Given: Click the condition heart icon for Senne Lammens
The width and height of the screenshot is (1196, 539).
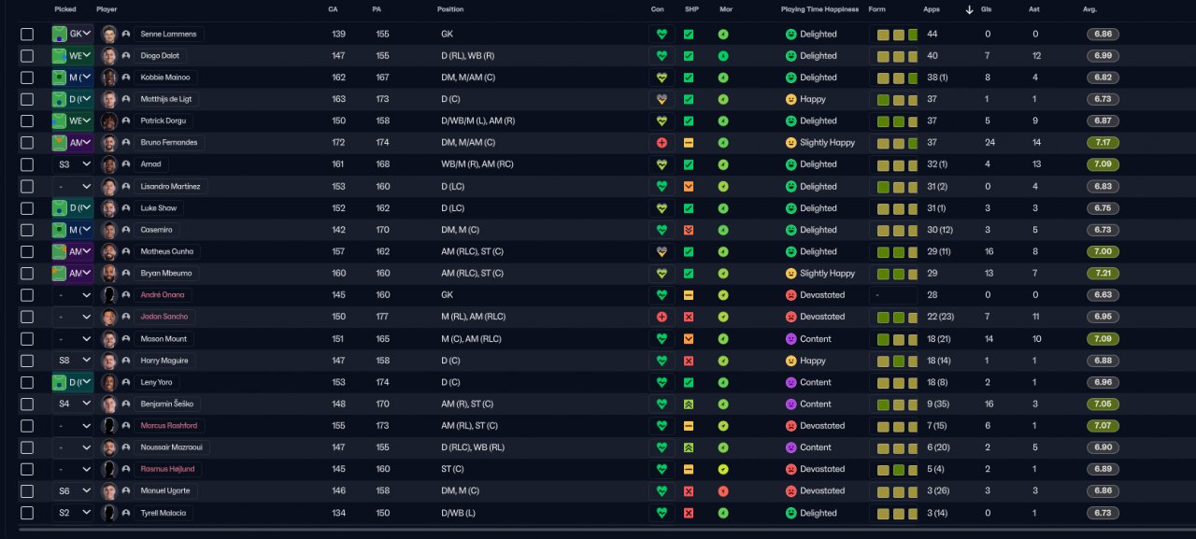Looking at the screenshot, I should pyautogui.click(x=662, y=34).
